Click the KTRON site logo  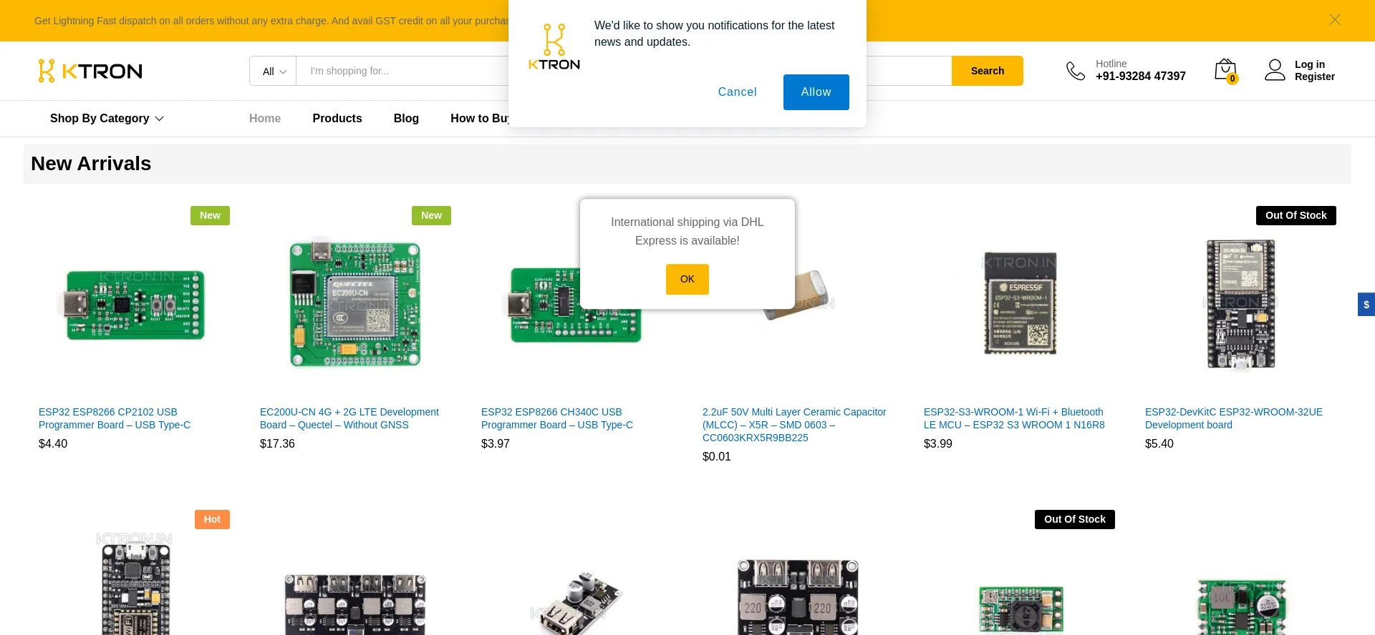(90, 71)
